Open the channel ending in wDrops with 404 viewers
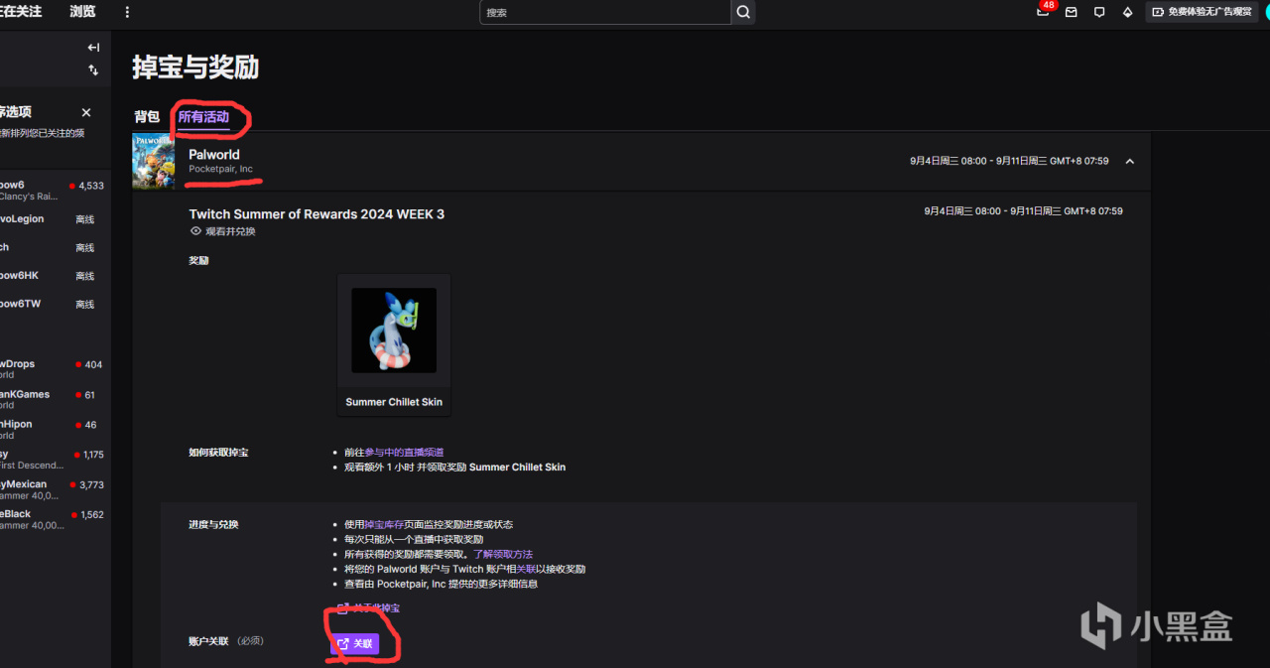This screenshot has width=1270, height=668. pyautogui.click(x=52, y=369)
